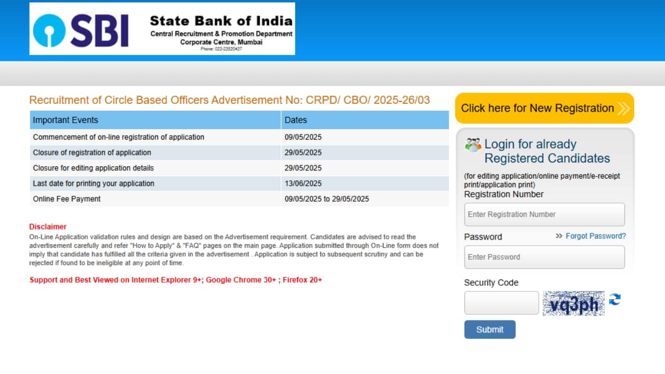Focus the Enter Registration Number field
The width and height of the screenshot is (665, 374).
coord(544,214)
